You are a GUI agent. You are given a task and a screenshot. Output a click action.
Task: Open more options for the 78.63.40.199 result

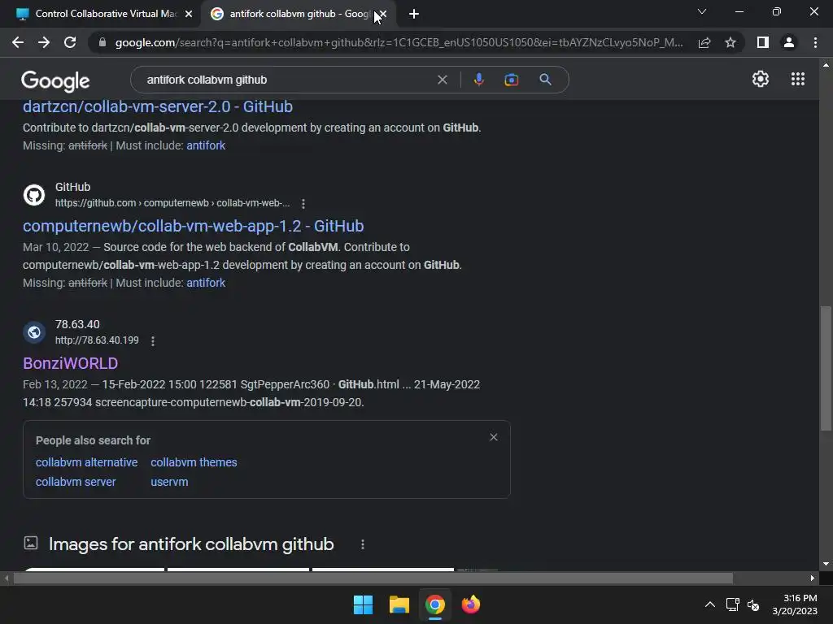pyautogui.click(x=153, y=341)
